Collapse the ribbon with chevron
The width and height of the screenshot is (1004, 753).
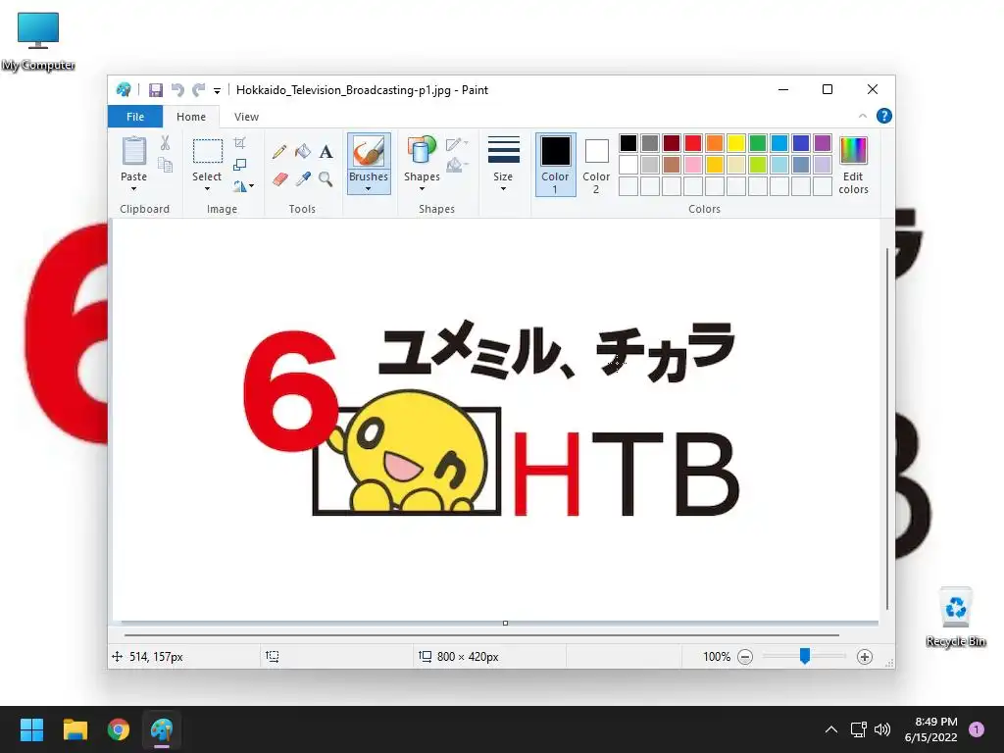[x=863, y=116]
